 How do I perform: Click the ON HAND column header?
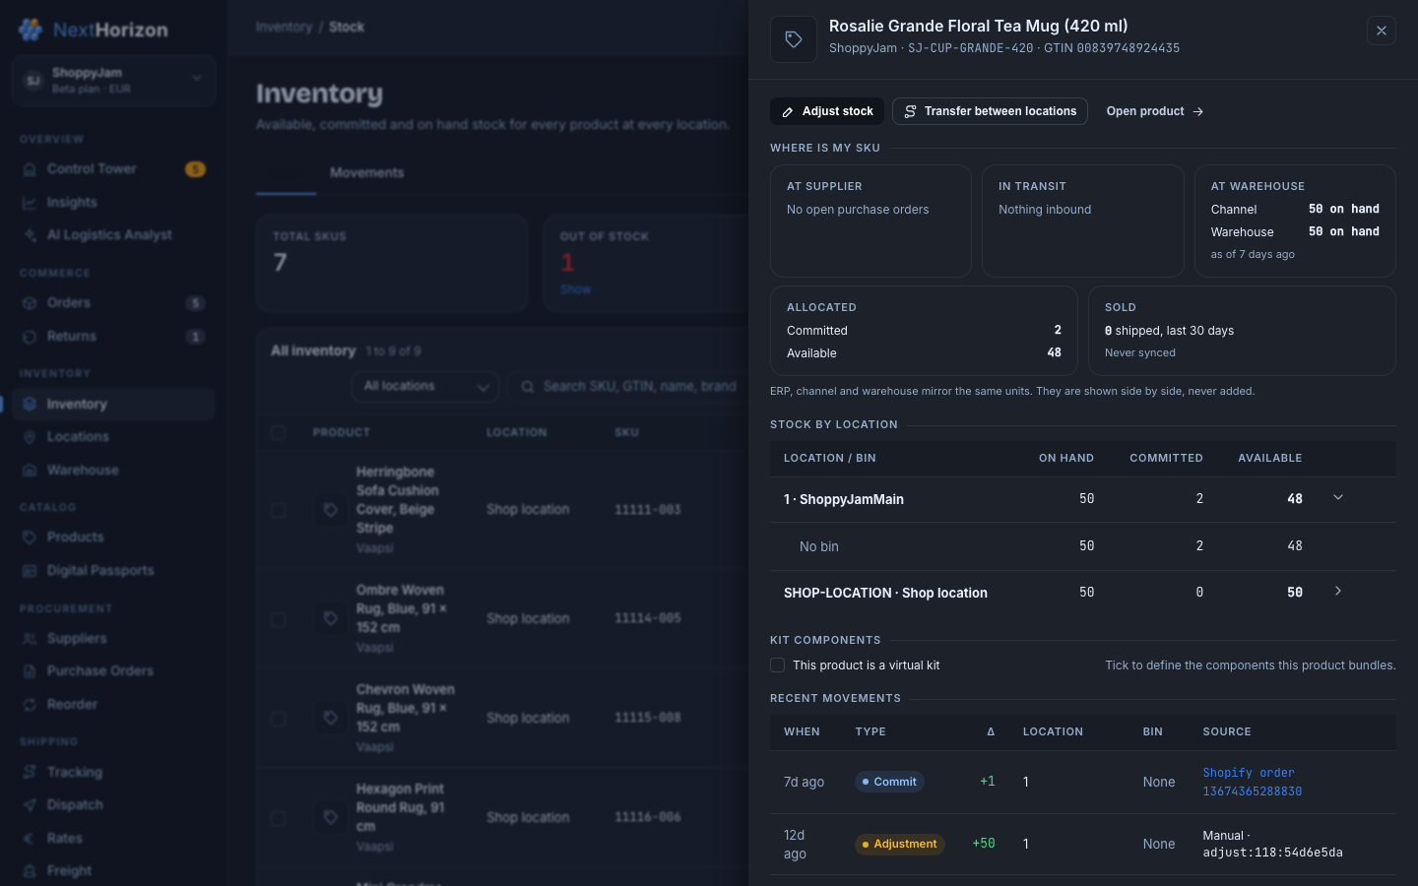coord(1065,459)
